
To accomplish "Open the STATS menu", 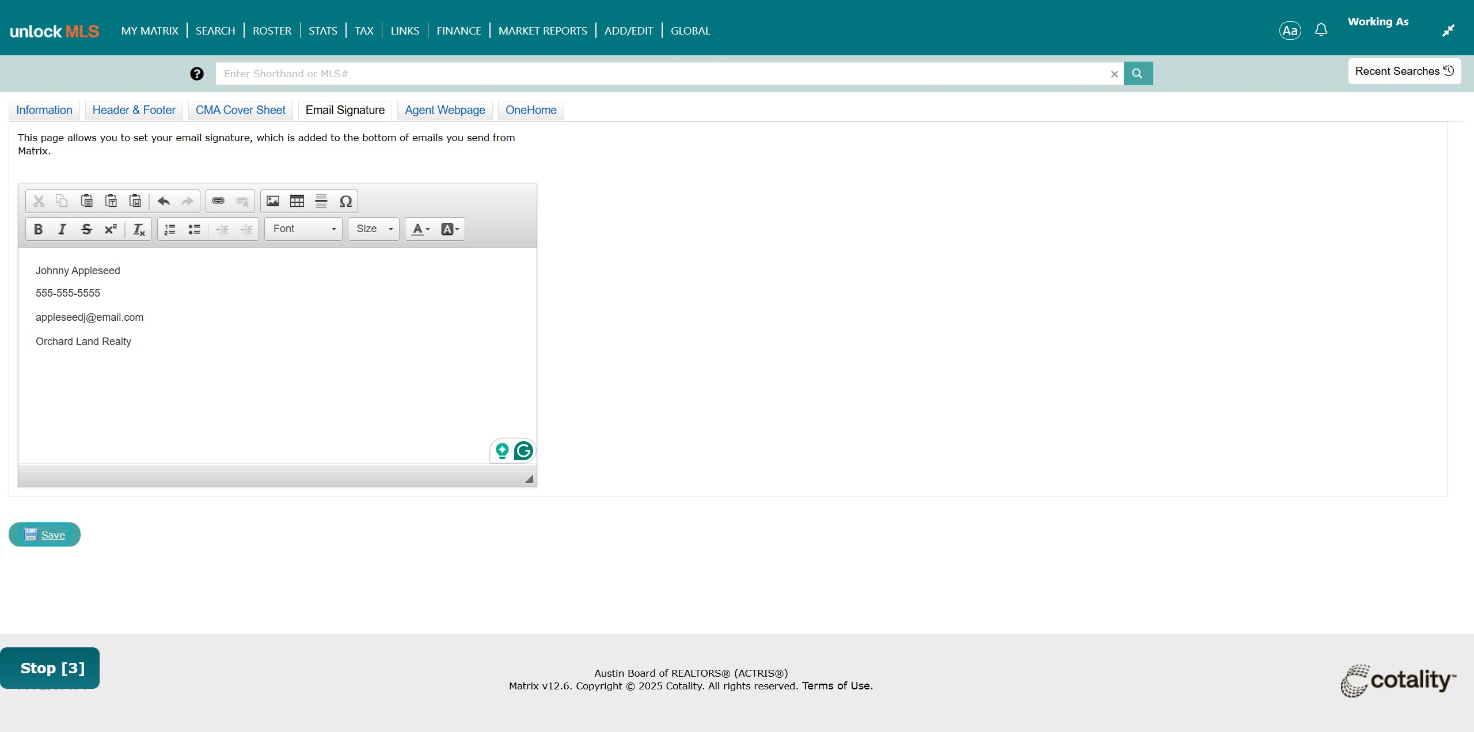I will pos(323,31).
